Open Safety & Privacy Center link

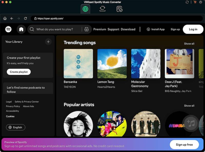tap(27, 102)
